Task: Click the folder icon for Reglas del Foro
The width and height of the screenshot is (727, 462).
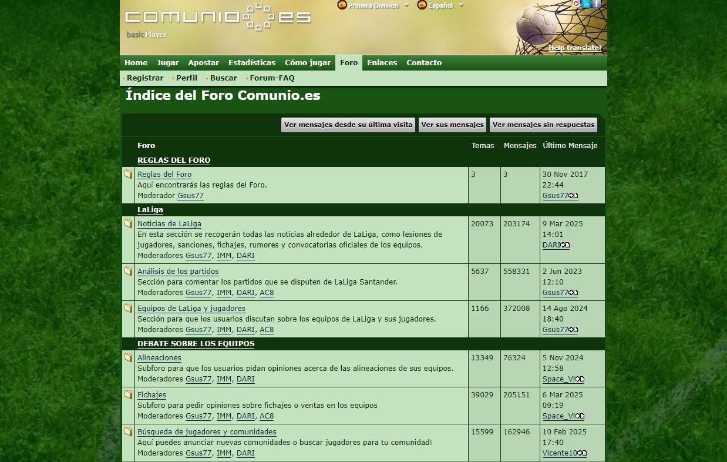Action: [x=128, y=174]
